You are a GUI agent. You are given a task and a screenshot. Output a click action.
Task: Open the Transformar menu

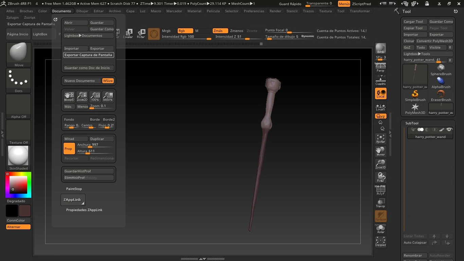(x=360, y=11)
